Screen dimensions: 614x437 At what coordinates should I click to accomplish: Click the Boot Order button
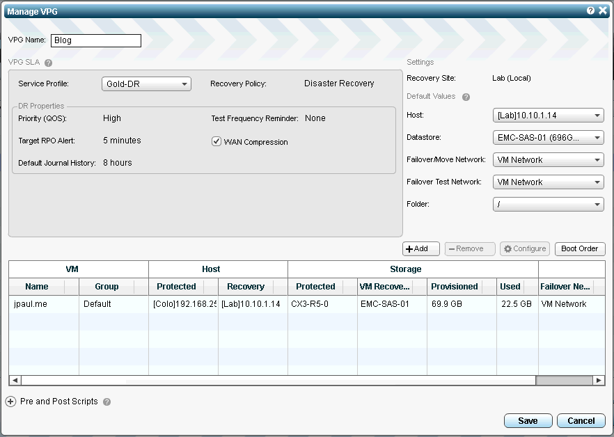click(x=579, y=249)
